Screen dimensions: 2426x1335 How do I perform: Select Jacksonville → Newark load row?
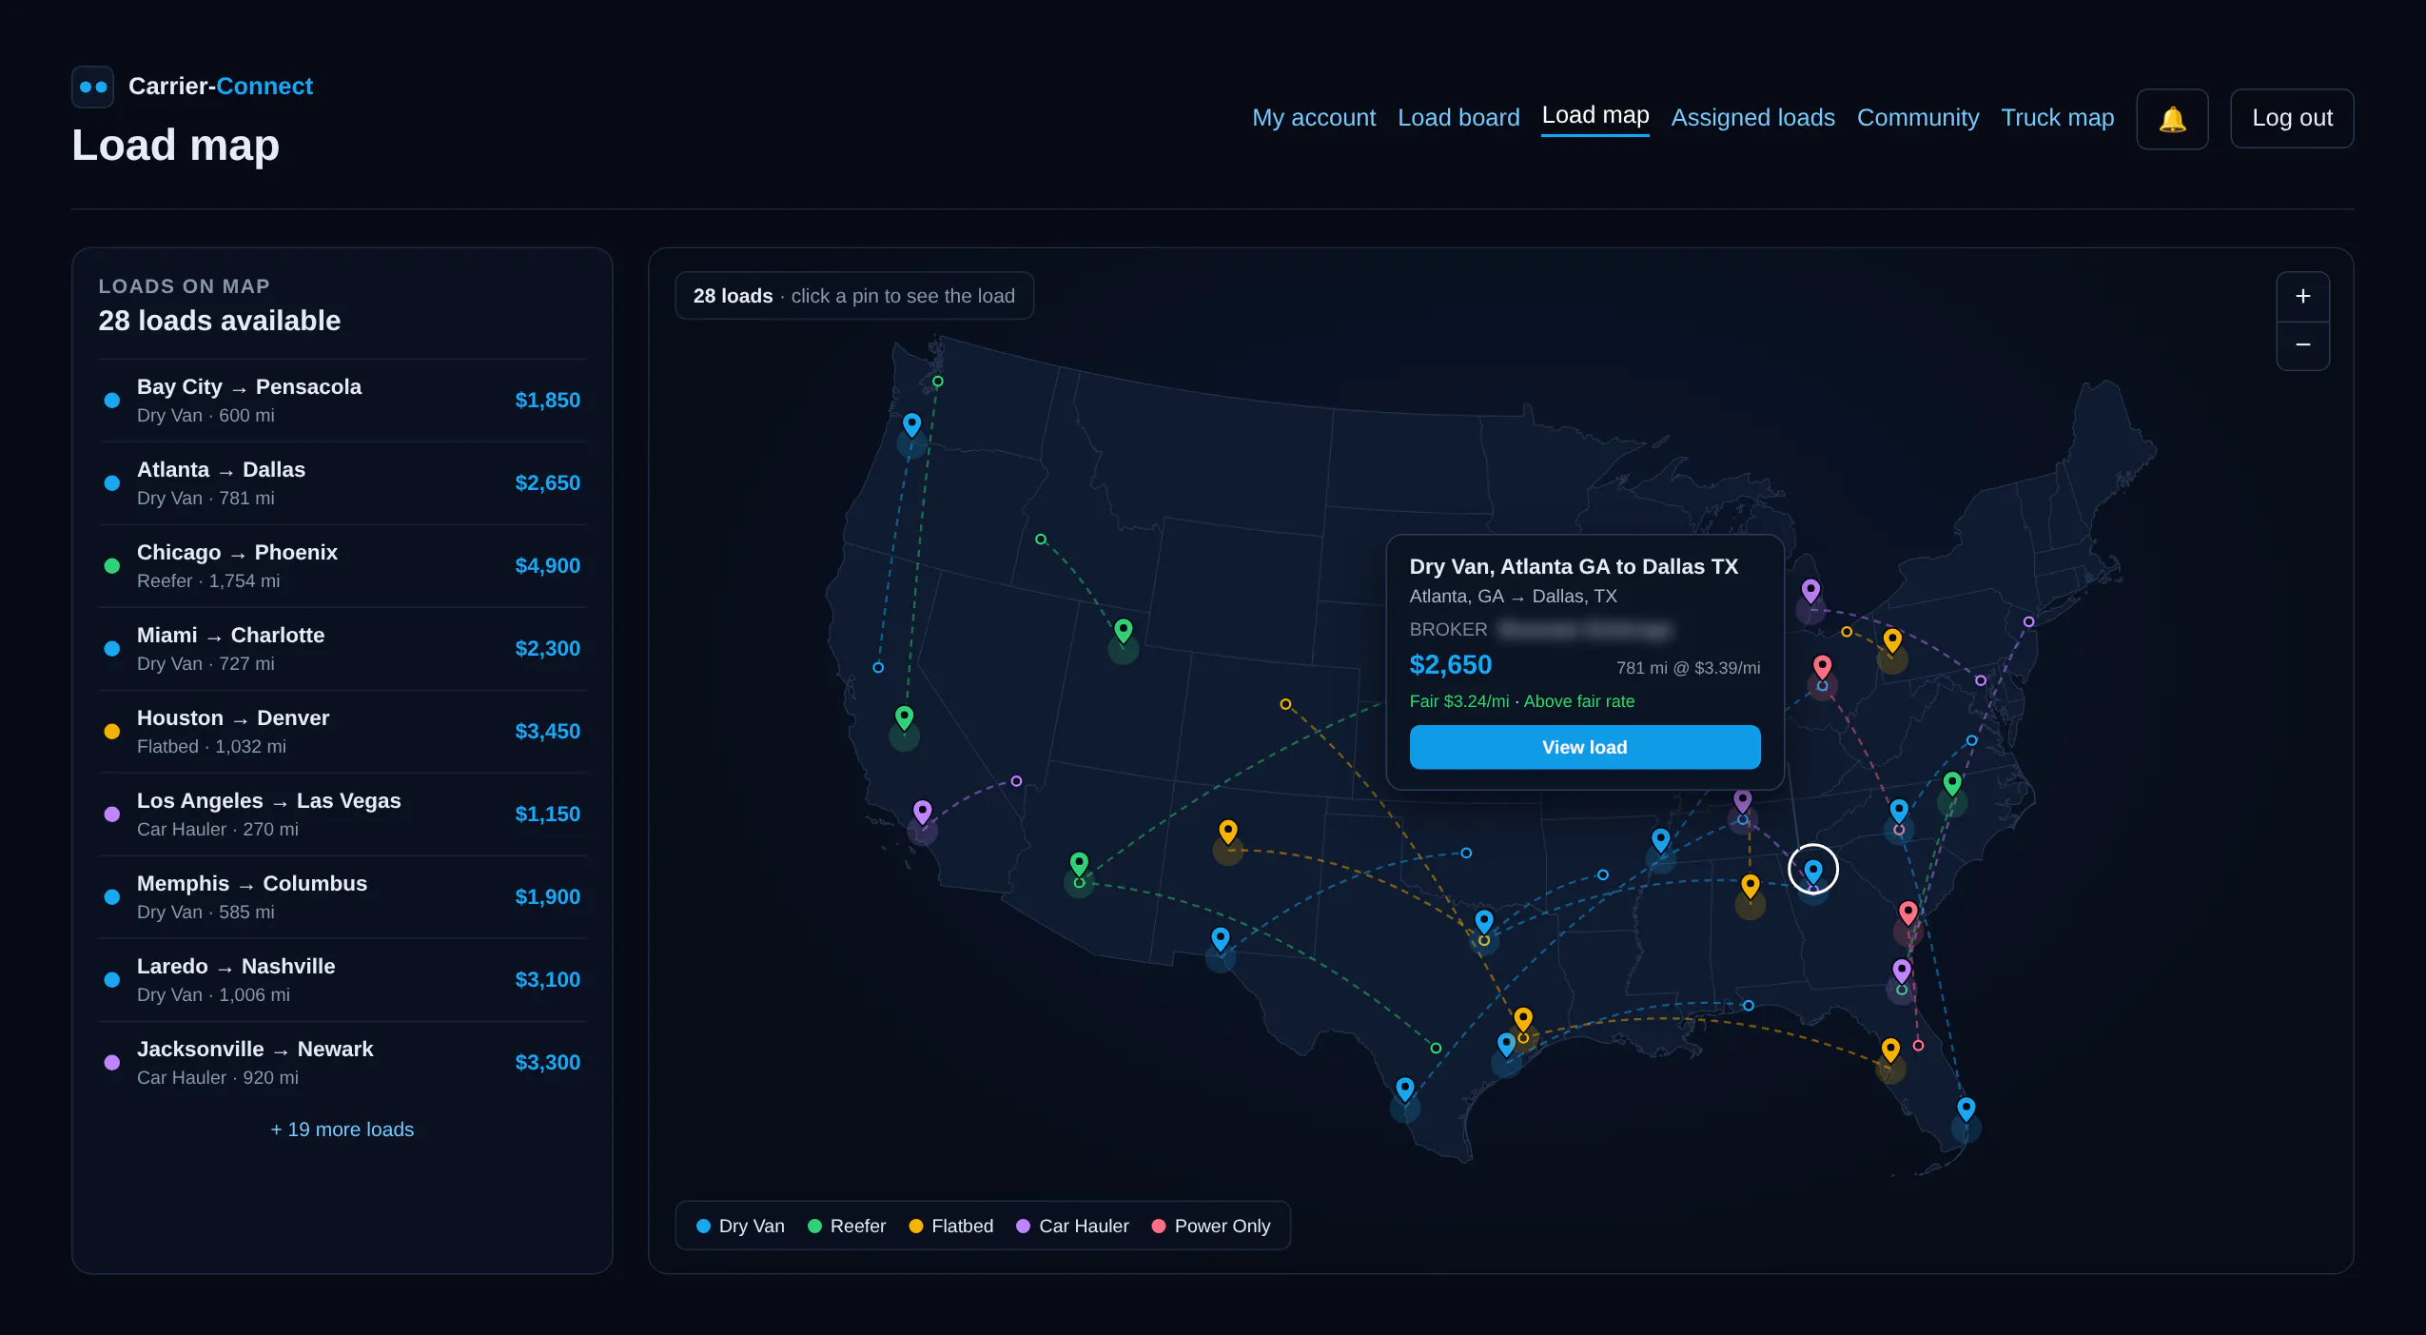tap(342, 1063)
